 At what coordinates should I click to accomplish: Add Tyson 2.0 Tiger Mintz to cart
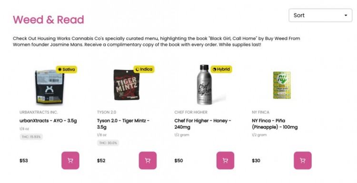(148, 161)
